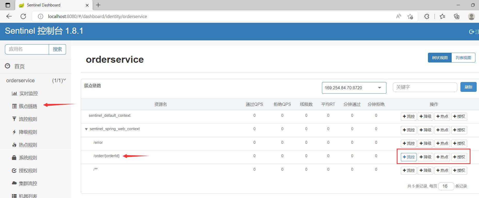The width and height of the screenshot is (479, 198).
Task: Add 流控 rule for /error
Action: coord(409,143)
